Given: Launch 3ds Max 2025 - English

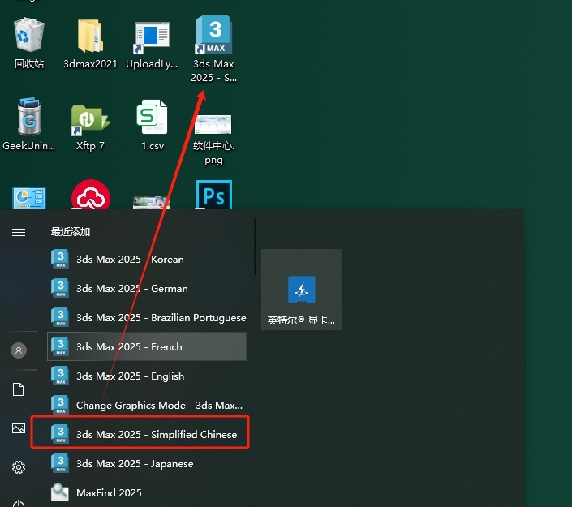Looking at the screenshot, I should (147, 376).
